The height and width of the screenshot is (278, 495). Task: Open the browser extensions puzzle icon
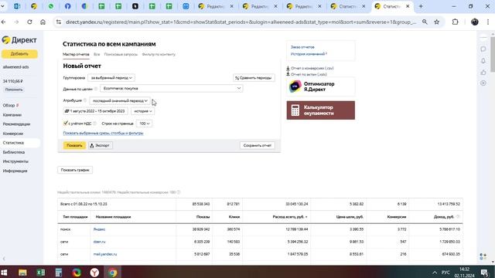pyautogui.click(x=455, y=22)
